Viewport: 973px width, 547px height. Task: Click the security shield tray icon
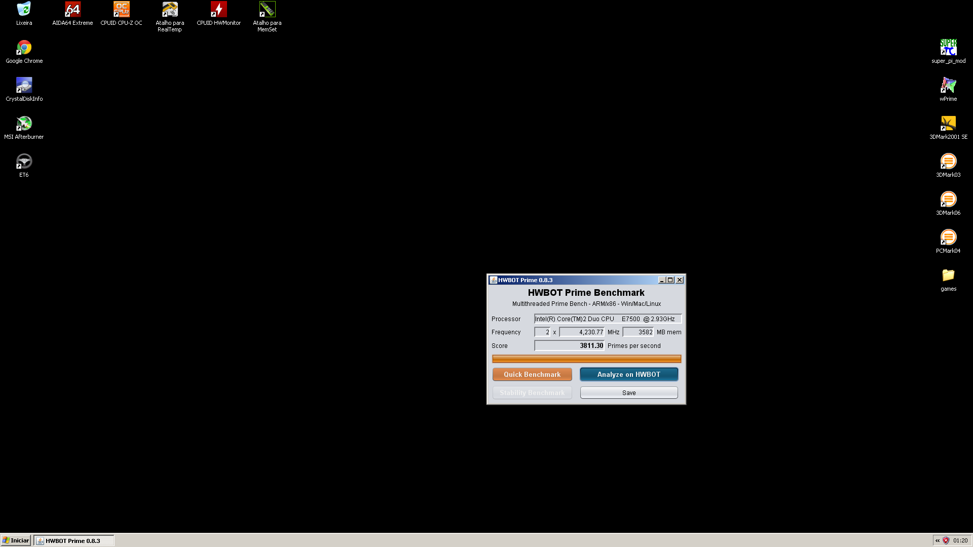pyautogui.click(x=946, y=540)
